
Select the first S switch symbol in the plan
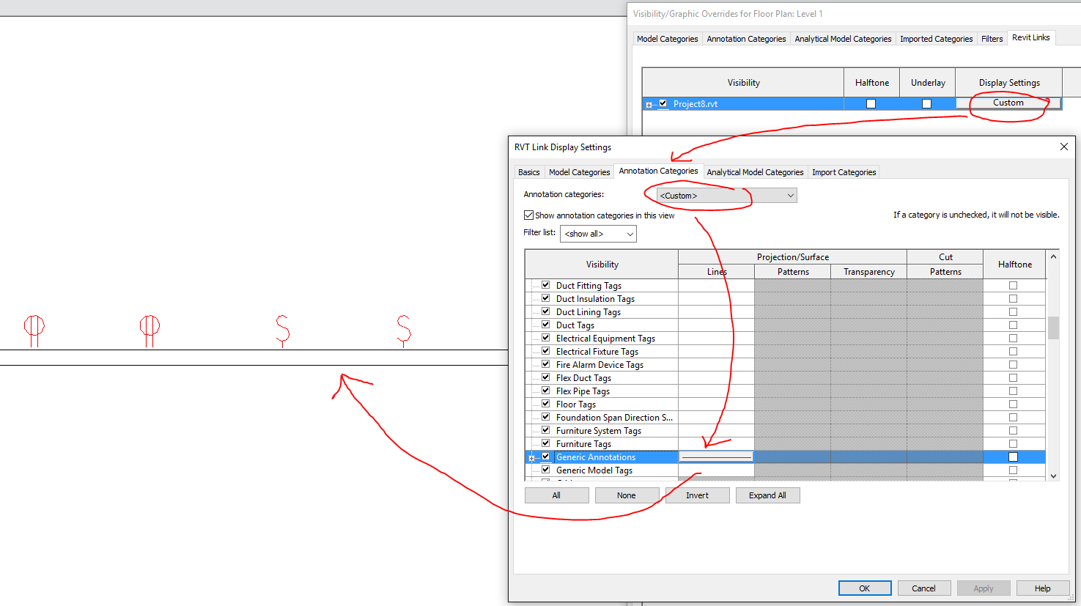point(283,330)
